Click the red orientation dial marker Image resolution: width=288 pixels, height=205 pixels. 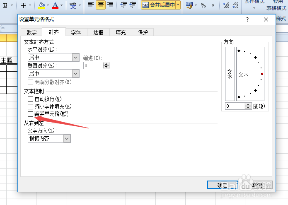pos(262,74)
